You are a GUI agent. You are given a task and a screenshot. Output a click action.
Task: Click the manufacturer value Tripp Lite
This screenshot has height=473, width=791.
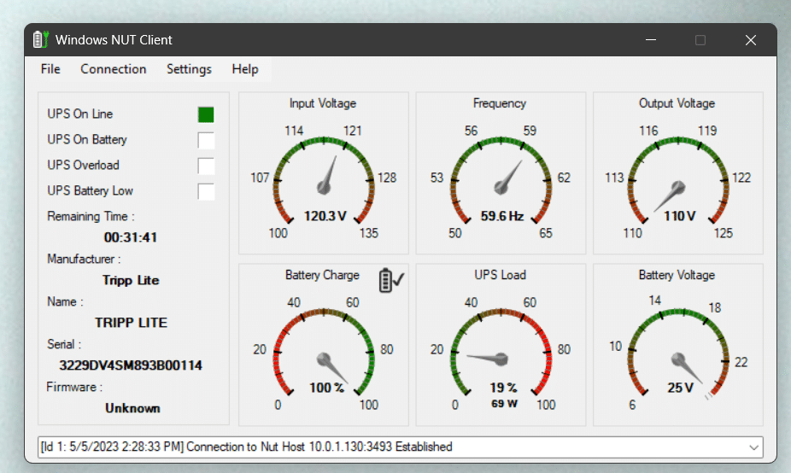click(131, 280)
